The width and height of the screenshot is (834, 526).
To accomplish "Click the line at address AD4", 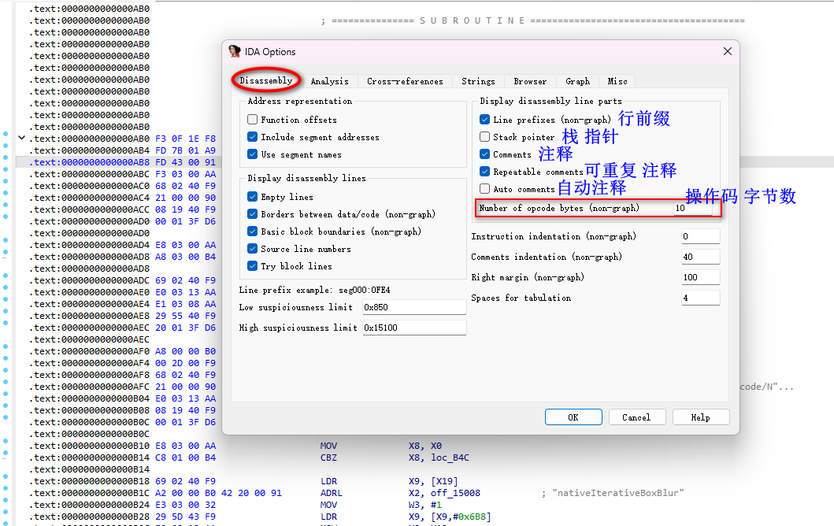I will point(122,245).
